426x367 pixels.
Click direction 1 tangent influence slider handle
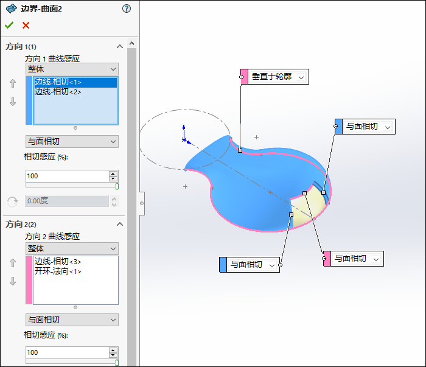(x=117, y=186)
